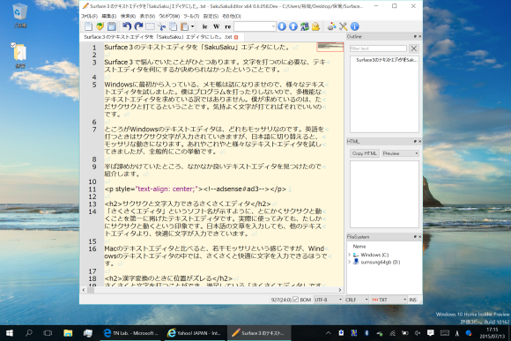This screenshot has height=341, width=511.
Task: Open the paste icon's small arrow menu
Action: click(193, 26)
